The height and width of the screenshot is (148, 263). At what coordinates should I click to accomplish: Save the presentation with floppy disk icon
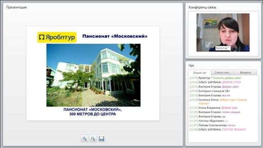pyautogui.click(x=102, y=139)
